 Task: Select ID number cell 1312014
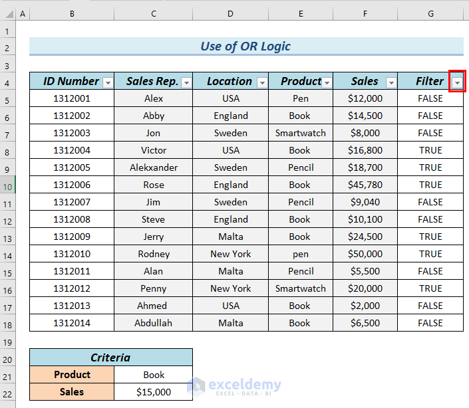(71, 323)
